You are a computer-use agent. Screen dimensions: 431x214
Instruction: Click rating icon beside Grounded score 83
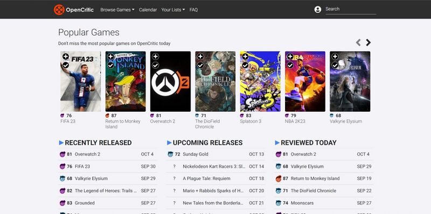pos(62,203)
